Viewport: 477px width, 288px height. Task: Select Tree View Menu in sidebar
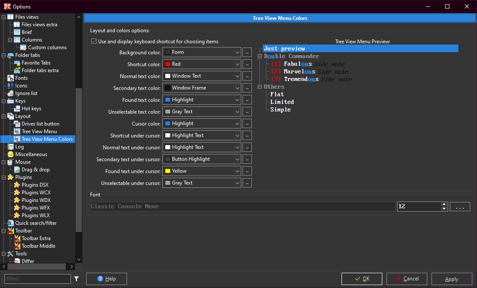click(39, 131)
